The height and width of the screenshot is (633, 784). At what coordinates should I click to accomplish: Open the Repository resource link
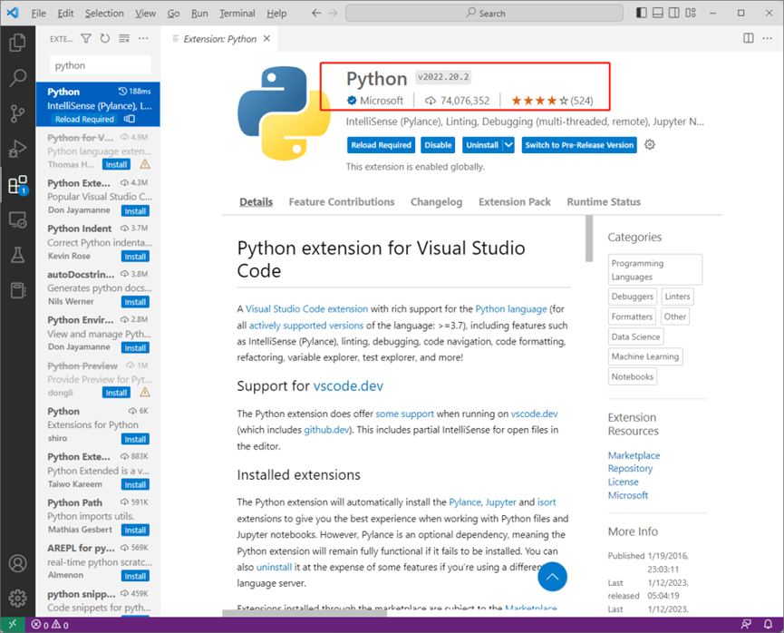[630, 468]
